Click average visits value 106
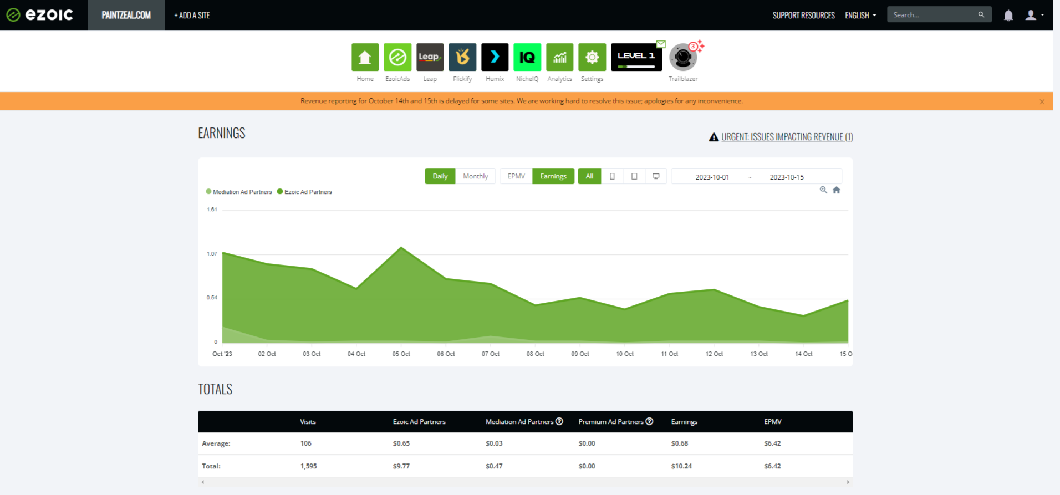This screenshot has height=495, width=1060. 306,443
